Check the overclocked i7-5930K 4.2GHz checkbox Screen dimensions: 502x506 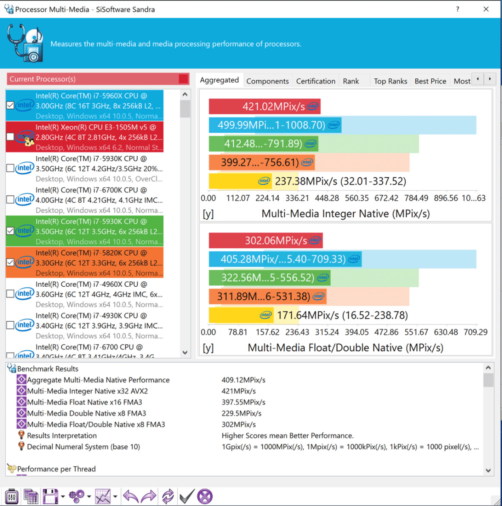point(10,168)
